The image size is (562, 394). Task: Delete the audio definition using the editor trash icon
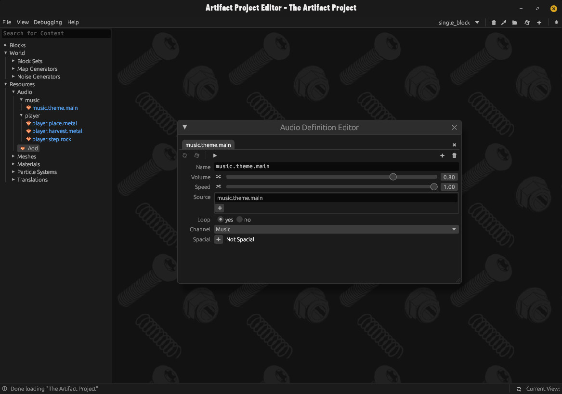(x=454, y=156)
